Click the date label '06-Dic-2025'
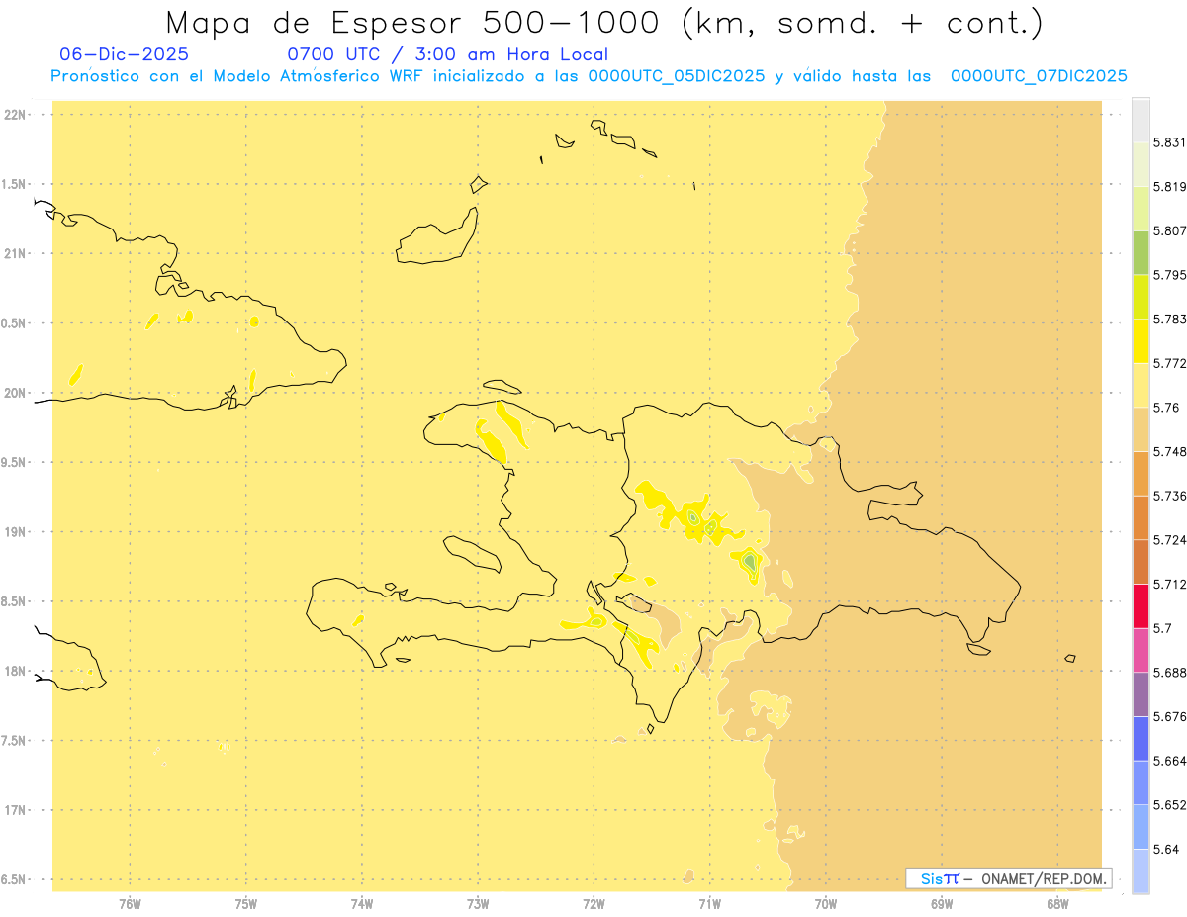 [125, 55]
